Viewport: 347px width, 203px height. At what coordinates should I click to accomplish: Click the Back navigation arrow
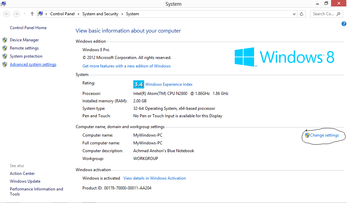(7, 14)
